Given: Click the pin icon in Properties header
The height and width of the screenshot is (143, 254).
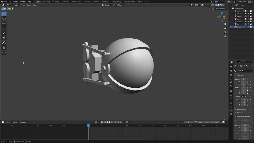Looking at the screenshot, I should (251, 66).
